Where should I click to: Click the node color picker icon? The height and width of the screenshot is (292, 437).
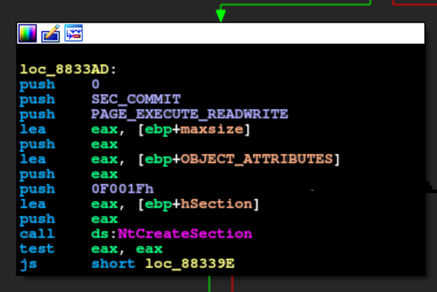(x=27, y=34)
